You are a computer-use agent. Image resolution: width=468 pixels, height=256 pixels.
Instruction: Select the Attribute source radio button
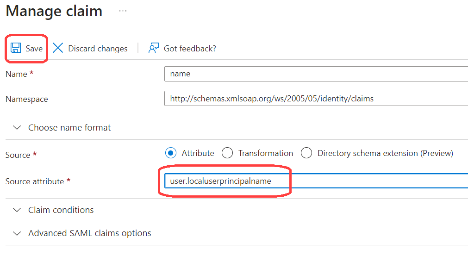pyautogui.click(x=171, y=153)
